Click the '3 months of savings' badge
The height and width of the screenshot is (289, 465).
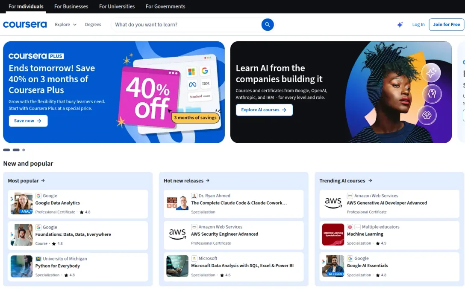(195, 118)
